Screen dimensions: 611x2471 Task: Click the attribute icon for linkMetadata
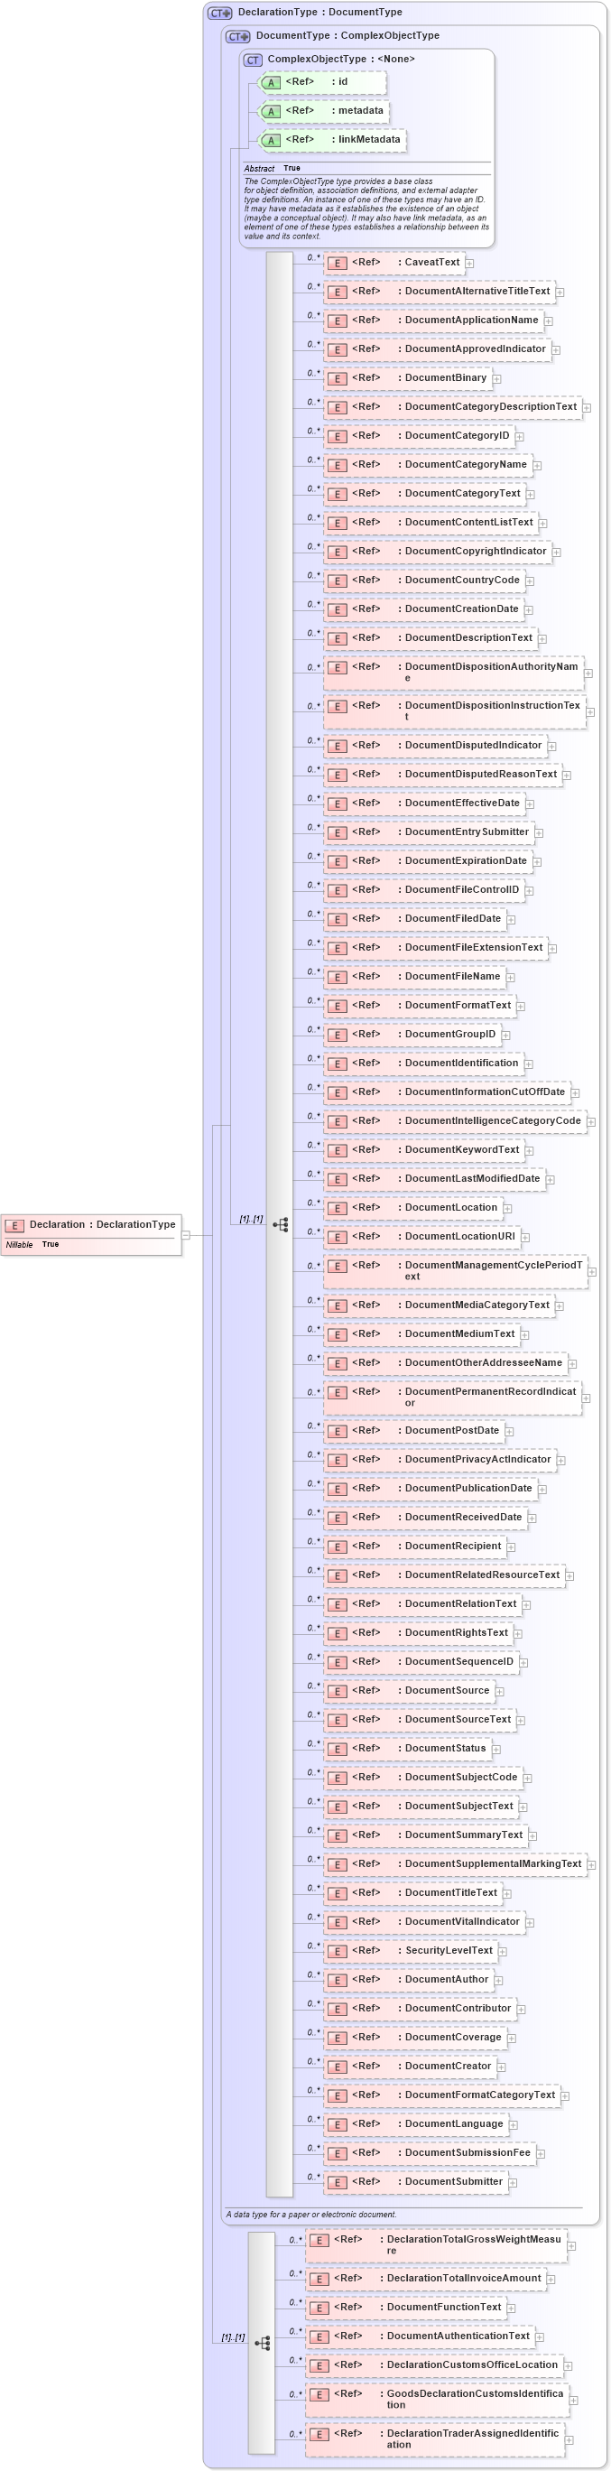coord(271,140)
